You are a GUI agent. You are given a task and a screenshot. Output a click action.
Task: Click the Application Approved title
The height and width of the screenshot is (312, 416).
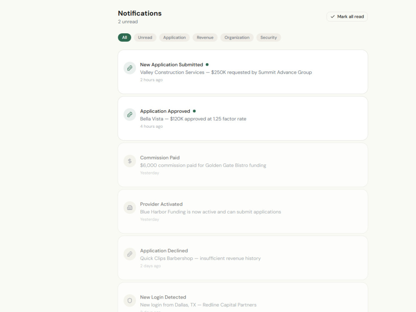[x=165, y=111]
